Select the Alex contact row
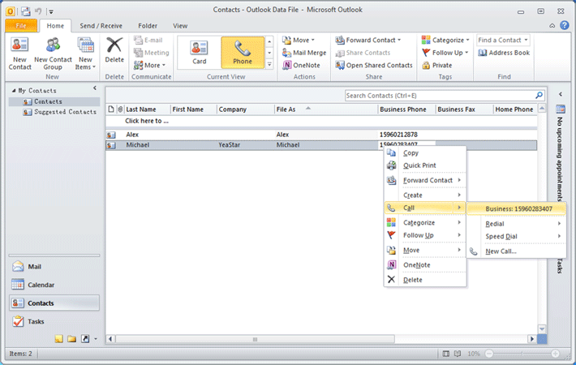Image resolution: width=576 pixels, height=365 pixels. click(321, 135)
